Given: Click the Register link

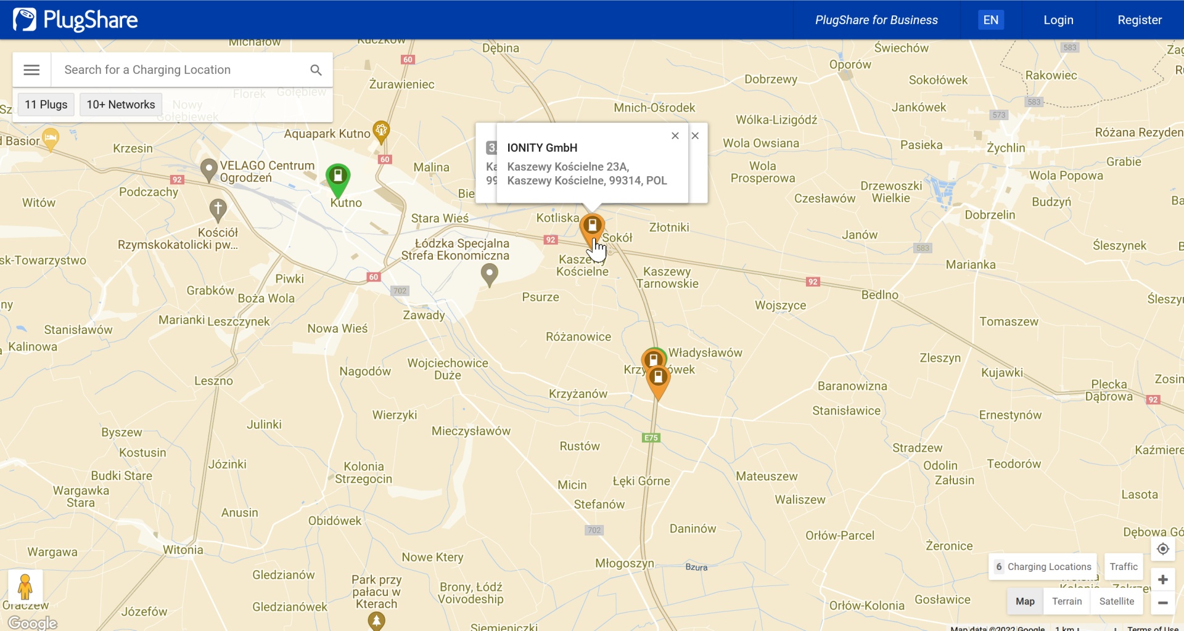Looking at the screenshot, I should tap(1140, 20).
